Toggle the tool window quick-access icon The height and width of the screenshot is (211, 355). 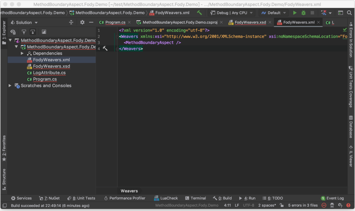tap(5, 205)
